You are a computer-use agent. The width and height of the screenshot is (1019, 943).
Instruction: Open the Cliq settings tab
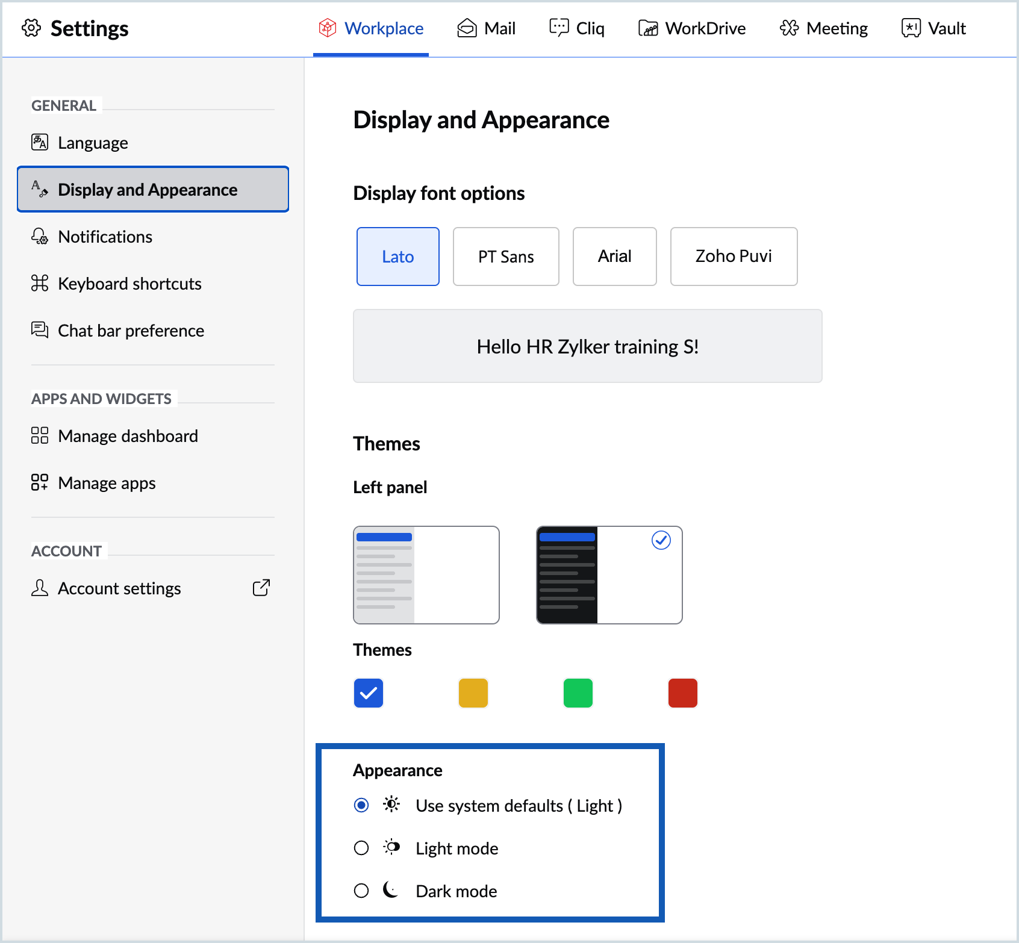(577, 28)
